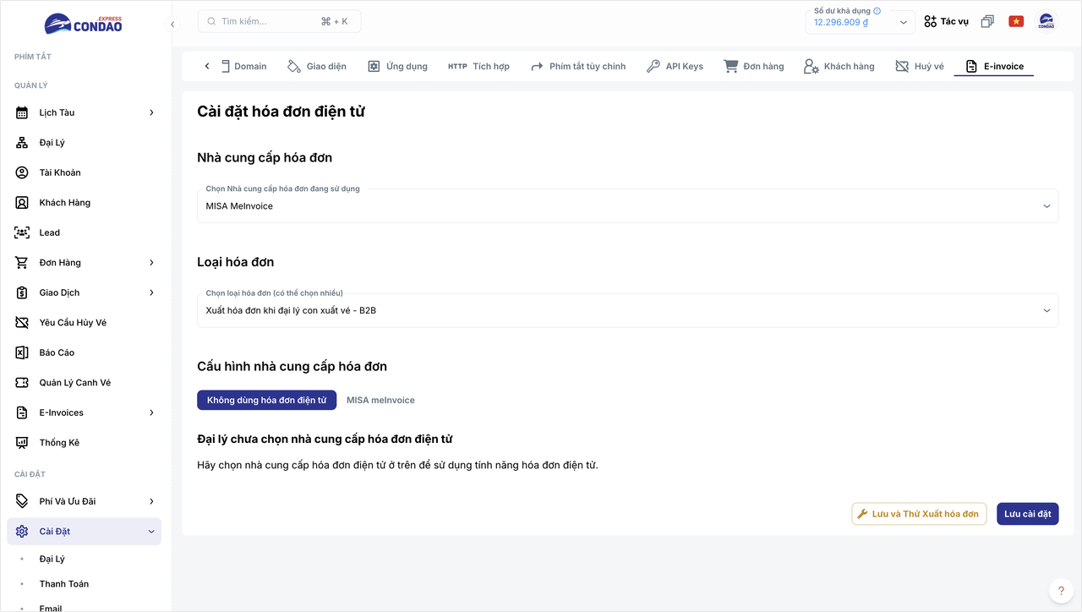1082x612 pixels.
Task: Click the Báo Cáo excel icon
Action: click(22, 352)
